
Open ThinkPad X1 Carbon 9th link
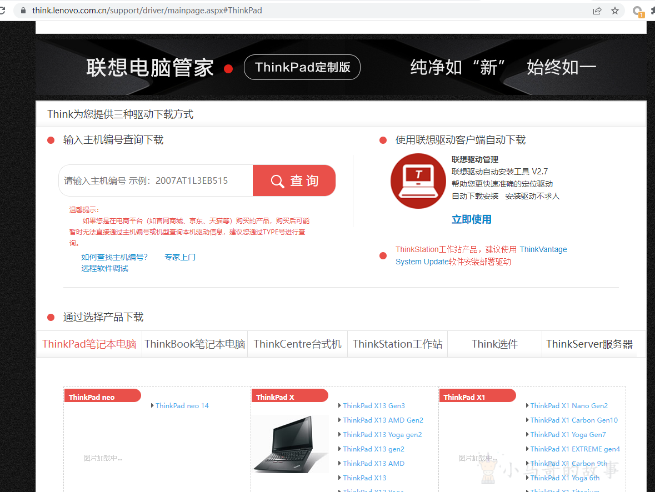[x=569, y=464]
